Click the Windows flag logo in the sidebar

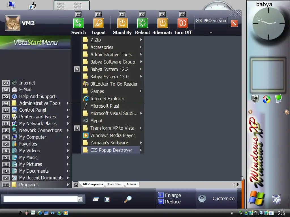point(256,198)
